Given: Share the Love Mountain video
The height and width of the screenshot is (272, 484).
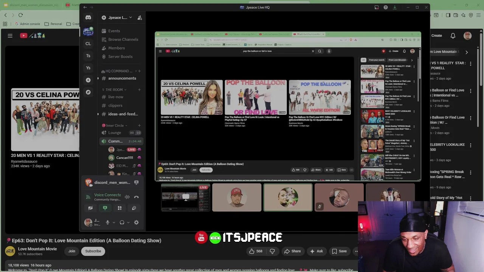Looking at the screenshot, I should tap(292, 251).
